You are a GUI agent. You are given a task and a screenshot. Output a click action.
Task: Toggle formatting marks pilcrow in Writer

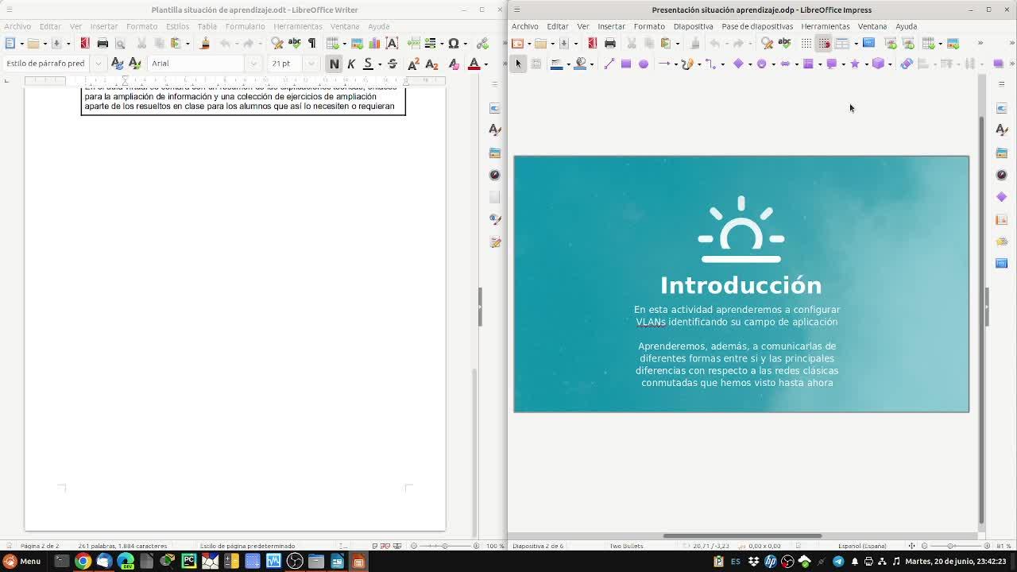(311, 43)
